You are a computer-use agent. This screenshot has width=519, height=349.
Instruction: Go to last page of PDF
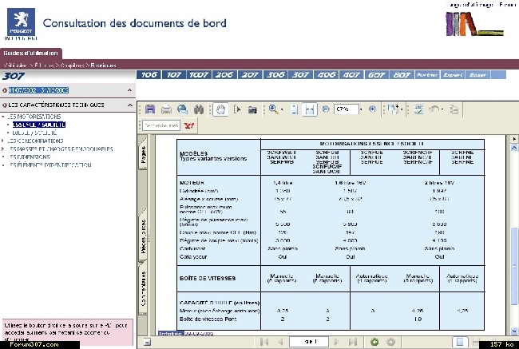pos(353,342)
